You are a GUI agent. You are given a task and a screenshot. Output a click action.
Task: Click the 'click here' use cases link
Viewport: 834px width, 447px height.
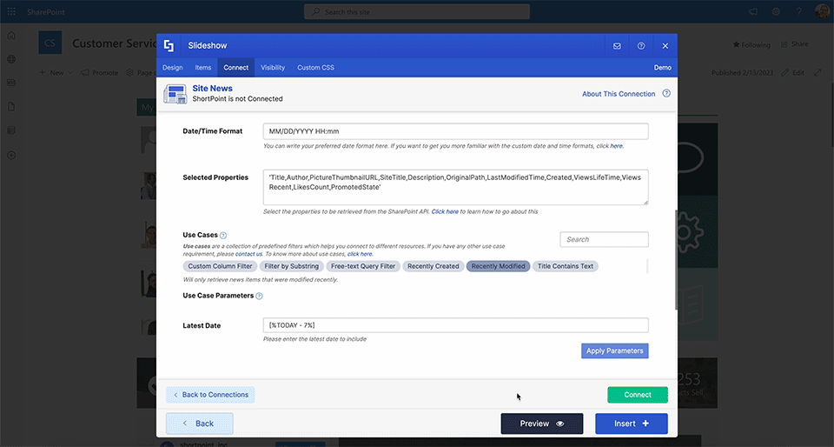click(x=360, y=254)
